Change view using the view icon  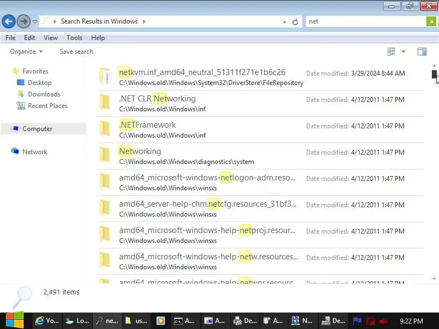coord(391,52)
